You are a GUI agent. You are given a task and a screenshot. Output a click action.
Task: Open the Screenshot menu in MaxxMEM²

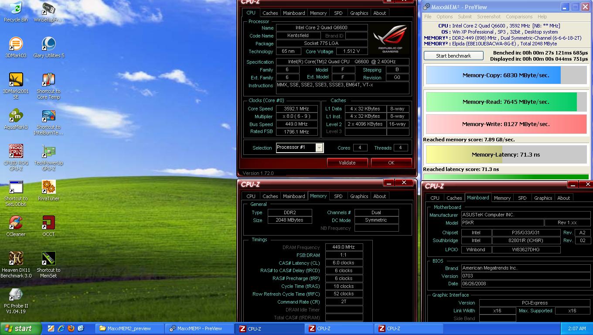click(489, 17)
